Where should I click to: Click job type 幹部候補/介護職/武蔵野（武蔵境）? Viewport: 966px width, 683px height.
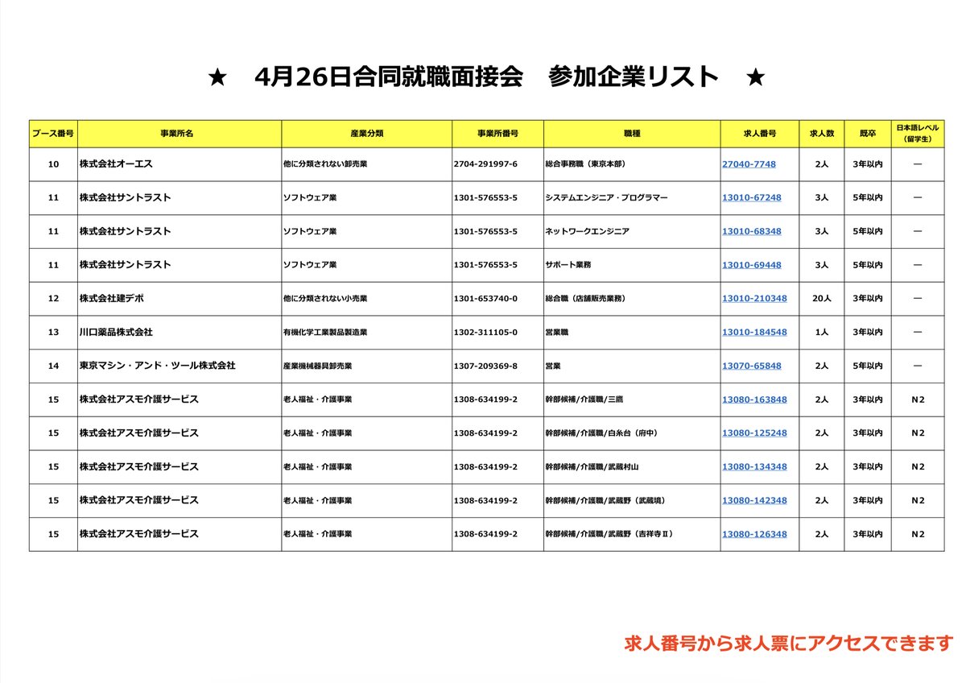pos(605,501)
